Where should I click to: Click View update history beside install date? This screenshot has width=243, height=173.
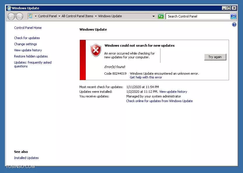pyautogui.click(x=173, y=92)
